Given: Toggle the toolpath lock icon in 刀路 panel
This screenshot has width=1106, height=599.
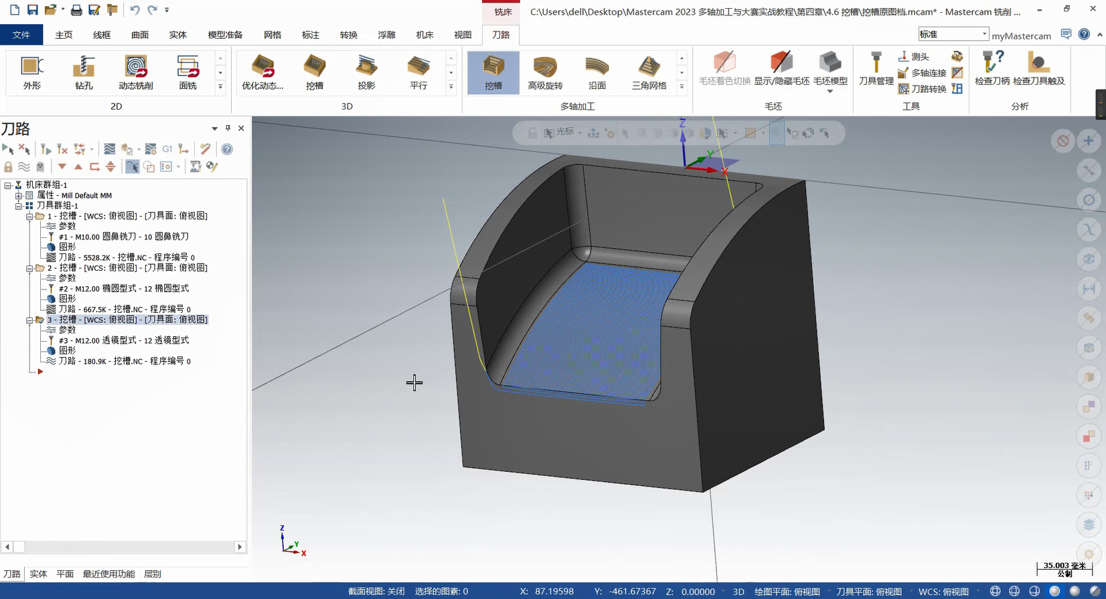Looking at the screenshot, I should click(x=8, y=167).
